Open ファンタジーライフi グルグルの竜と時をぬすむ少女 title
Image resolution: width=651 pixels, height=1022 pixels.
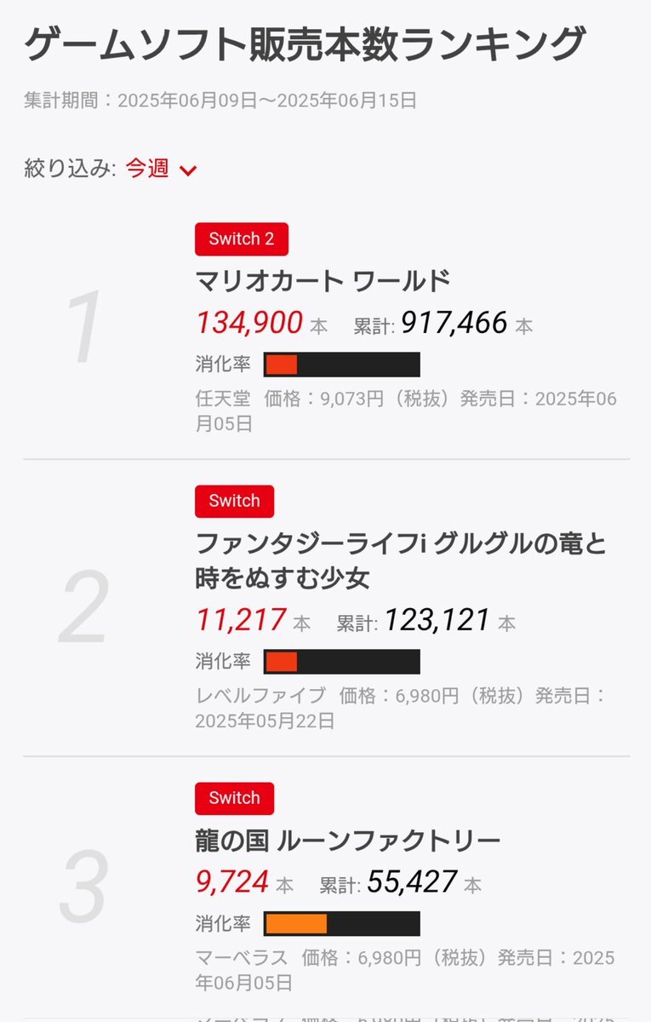[x=401, y=560]
